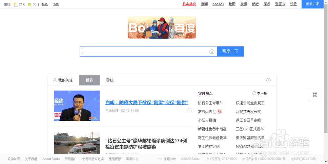Open hot topic 寄生虫获最佳剧本

[x=212, y=138]
